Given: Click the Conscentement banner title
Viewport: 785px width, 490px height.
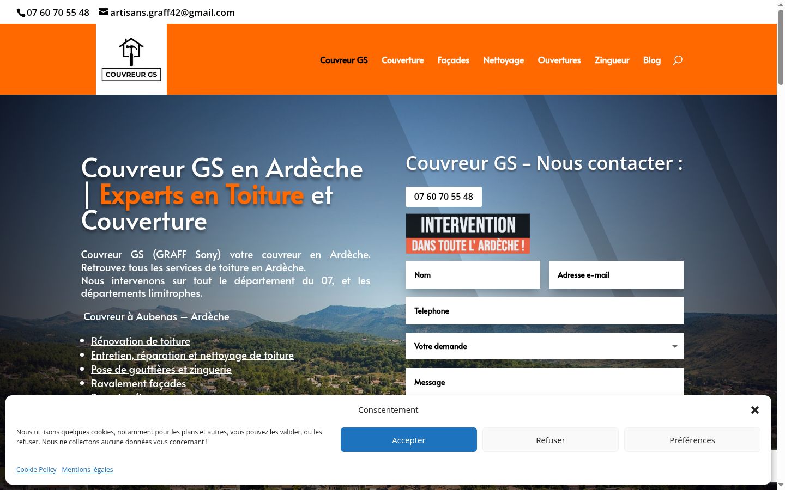Looking at the screenshot, I should pos(388,410).
